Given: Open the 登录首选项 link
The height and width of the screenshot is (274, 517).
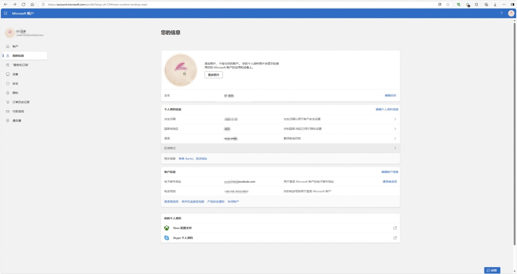Looking at the screenshot, I should click(x=171, y=201).
